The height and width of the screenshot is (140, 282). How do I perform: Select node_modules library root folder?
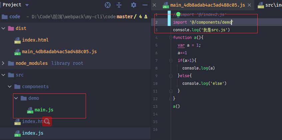(x=32, y=63)
